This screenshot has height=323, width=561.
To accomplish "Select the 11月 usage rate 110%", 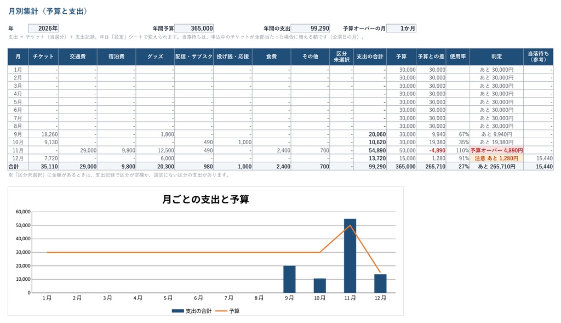I will [457, 150].
